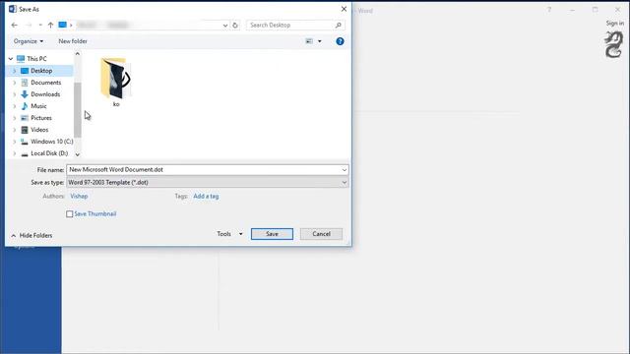Close the Save As dialog

pos(344,9)
